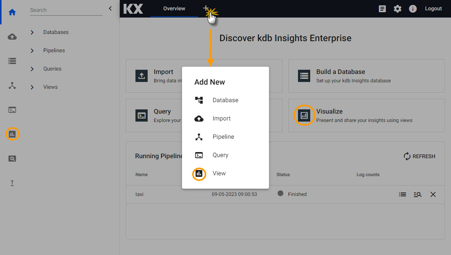Open diagnostics search icon for taxi pipeline

[x=418, y=195]
